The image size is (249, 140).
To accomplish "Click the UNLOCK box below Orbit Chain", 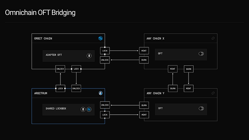I will click(x=60, y=69).
